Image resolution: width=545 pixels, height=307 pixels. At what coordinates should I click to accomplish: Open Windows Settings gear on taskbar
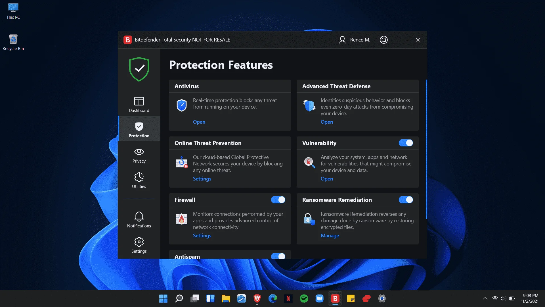[x=382, y=298]
